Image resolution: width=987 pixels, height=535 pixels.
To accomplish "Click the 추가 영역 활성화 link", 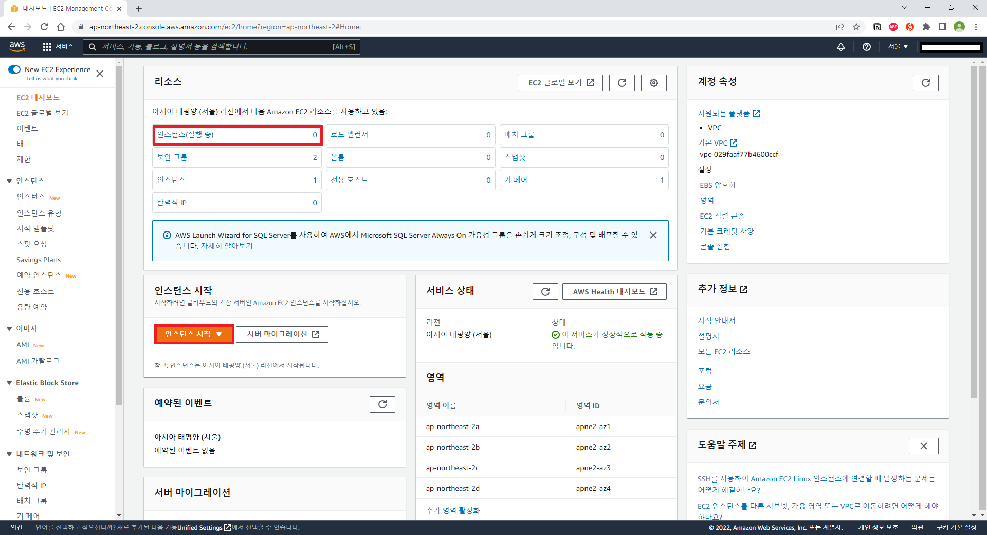I will (453, 510).
